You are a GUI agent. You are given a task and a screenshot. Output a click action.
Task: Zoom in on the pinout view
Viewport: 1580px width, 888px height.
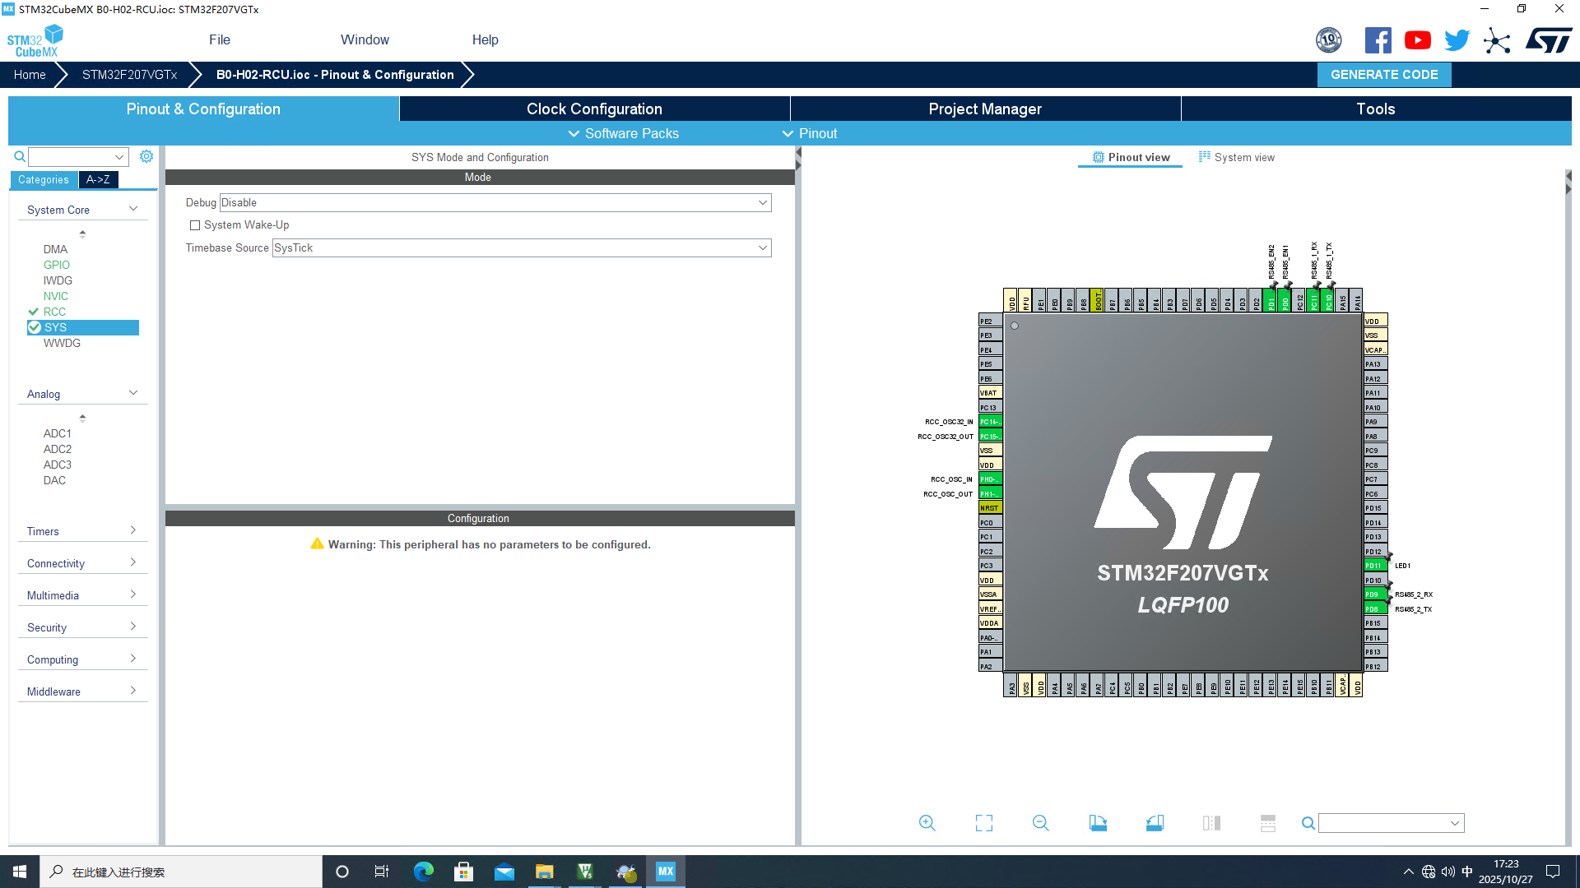tap(927, 823)
